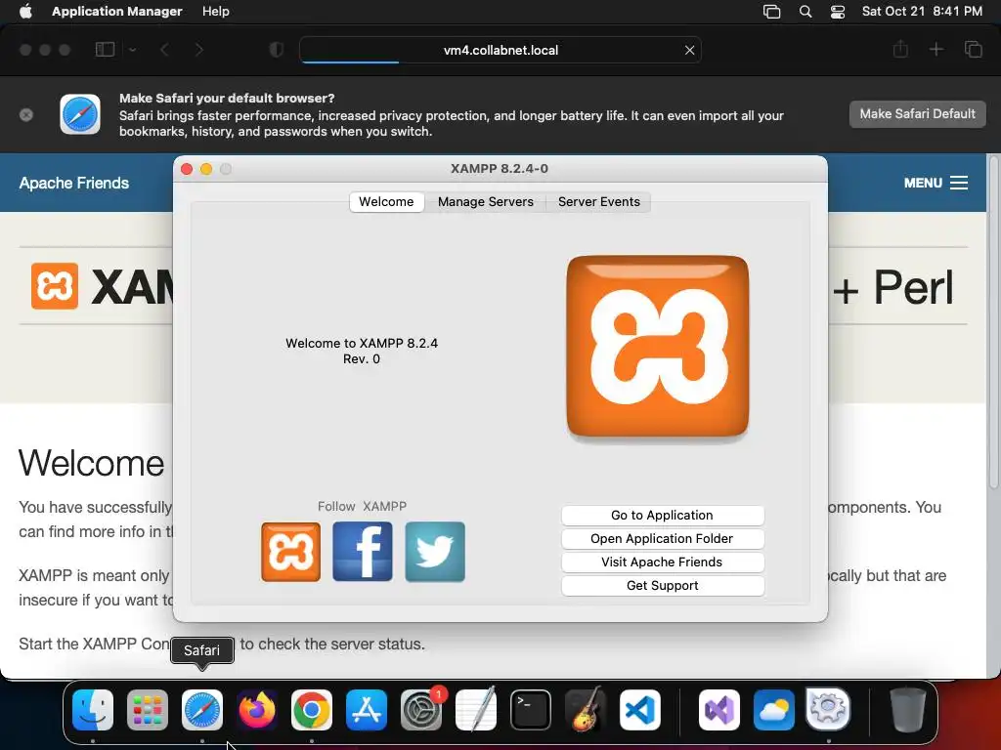Go forward in Safari
Viewport: 1001px width, 750px height.
coord(199,50)
